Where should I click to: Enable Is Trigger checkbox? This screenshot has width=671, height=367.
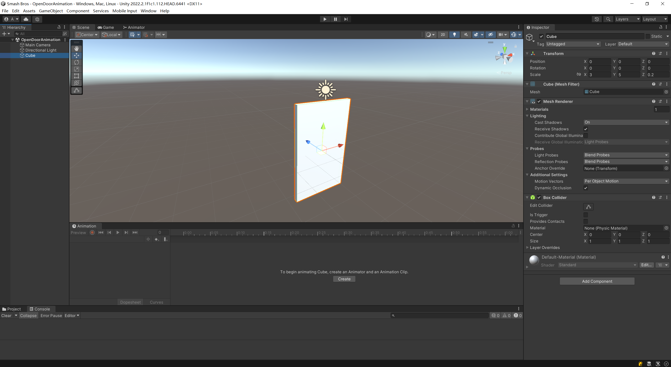point(586,215)
